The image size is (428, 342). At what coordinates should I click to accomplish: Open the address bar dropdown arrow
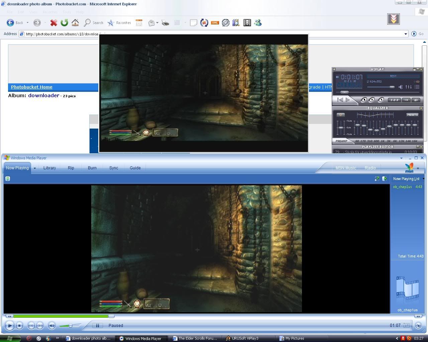coord(406,34)
